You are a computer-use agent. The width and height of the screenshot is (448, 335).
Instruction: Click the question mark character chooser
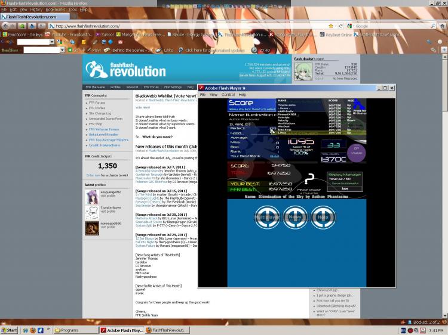[x=309, y=179]
